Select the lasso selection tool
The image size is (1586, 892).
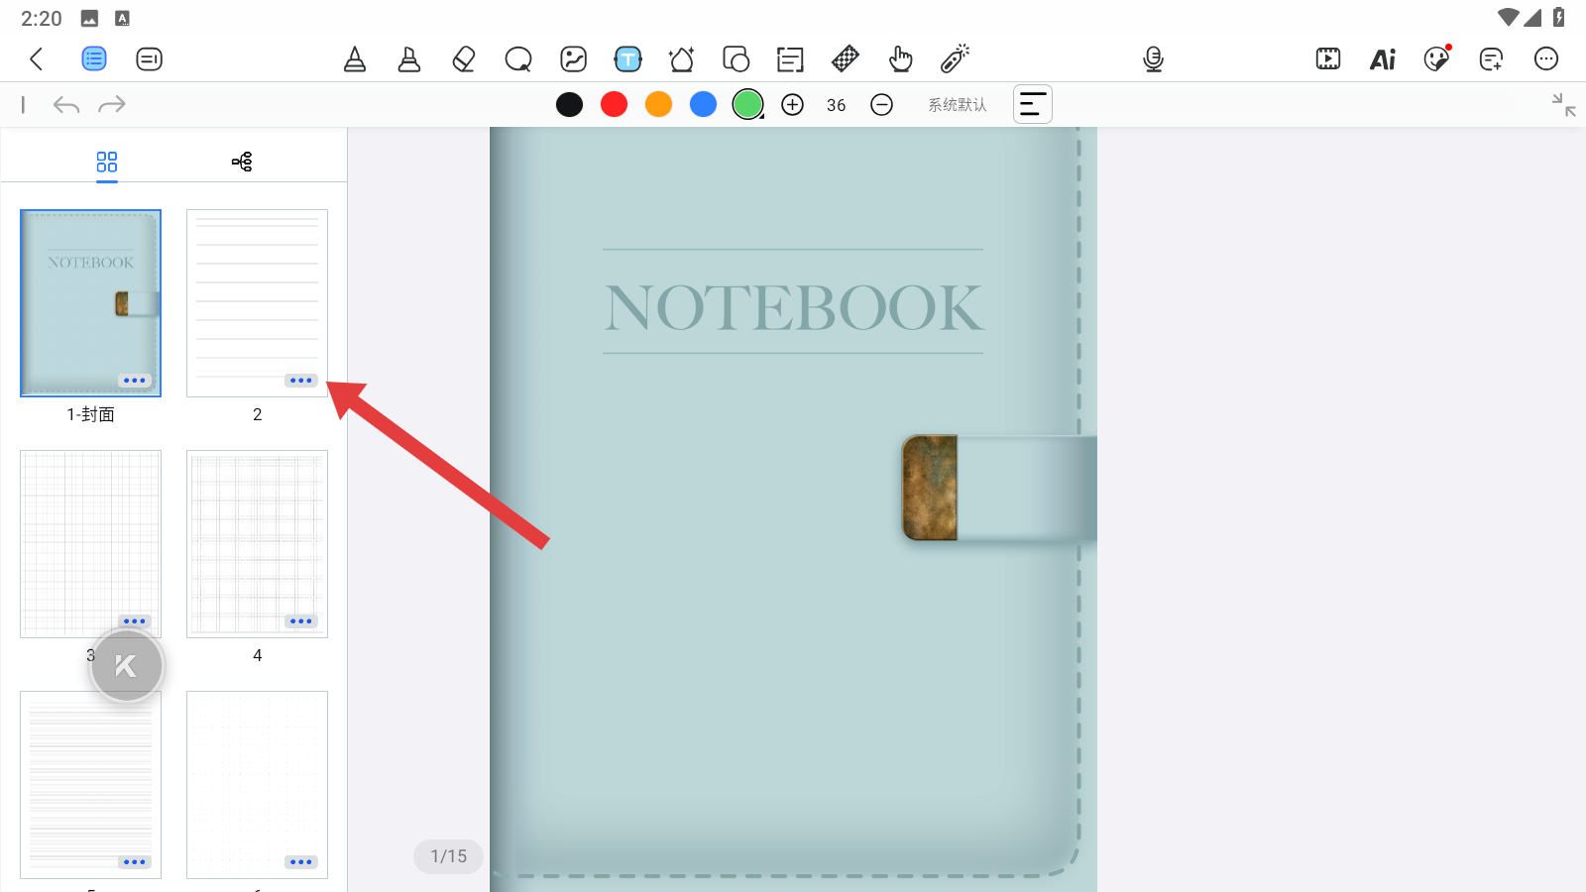coord(518,59)
